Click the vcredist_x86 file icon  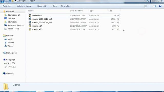click(x=30, y=29)
